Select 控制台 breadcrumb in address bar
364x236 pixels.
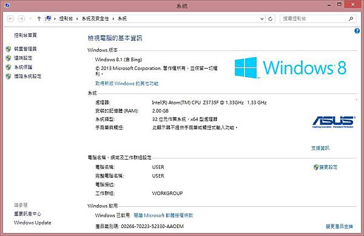click(66, 19)
